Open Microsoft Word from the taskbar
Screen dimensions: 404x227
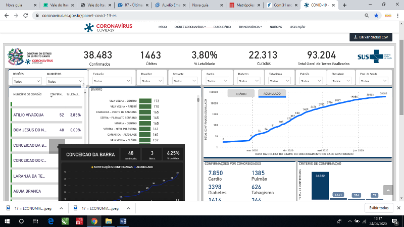click(123, 221)
